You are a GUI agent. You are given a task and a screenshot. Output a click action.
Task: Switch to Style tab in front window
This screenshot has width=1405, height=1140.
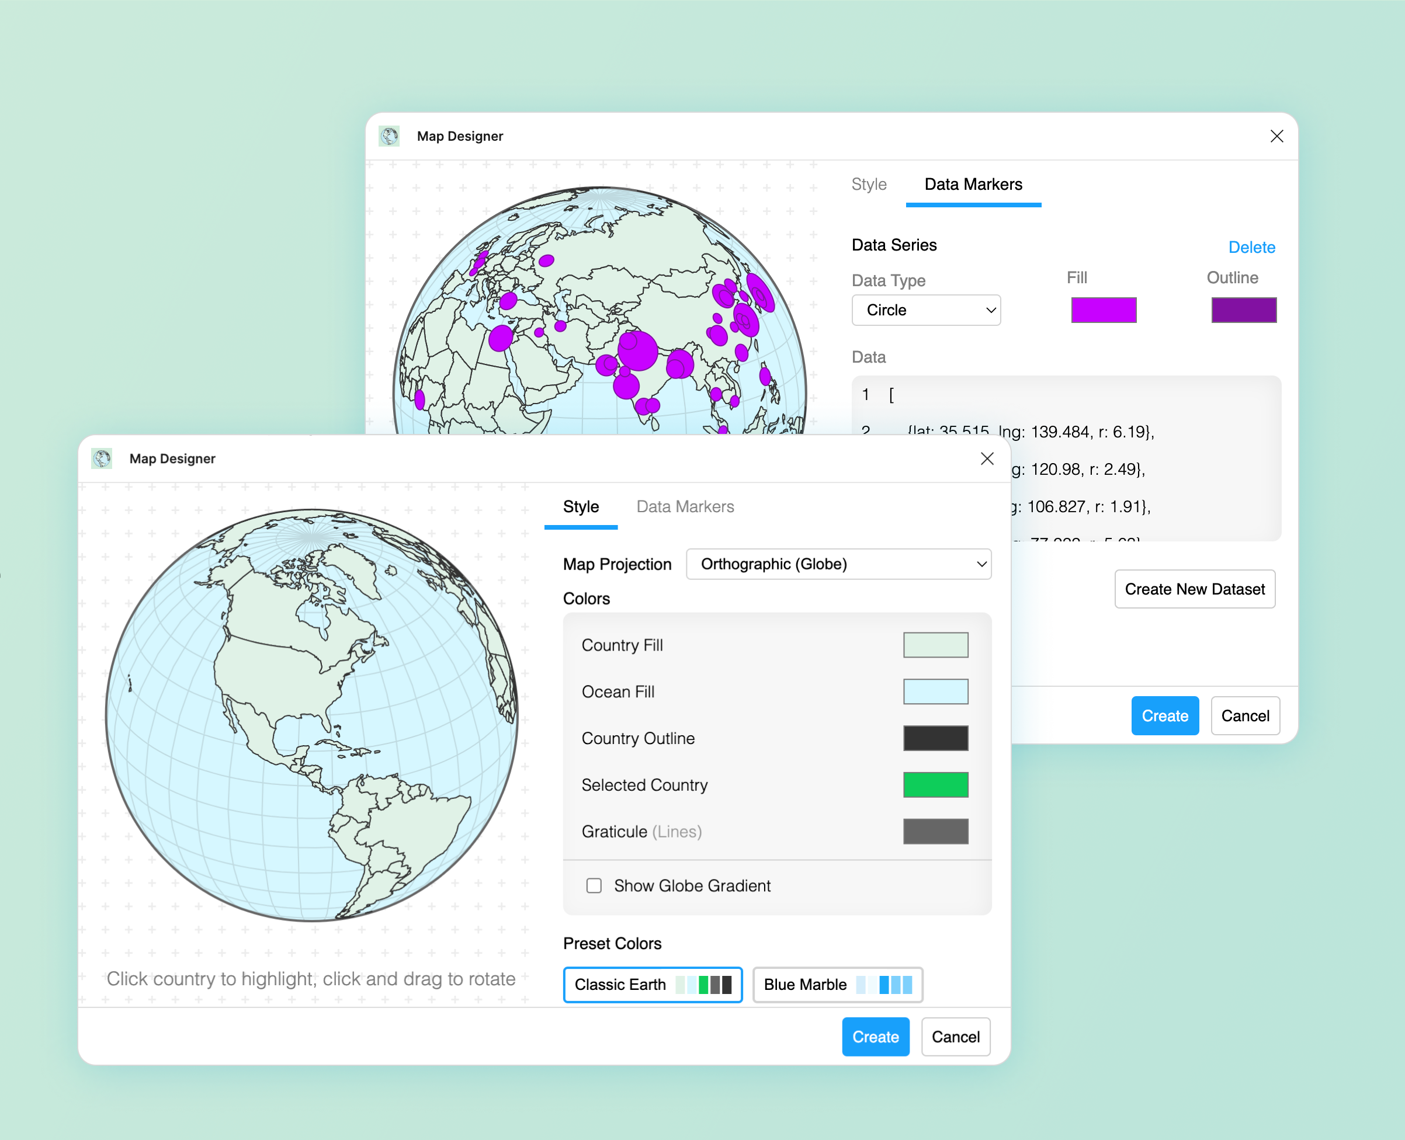581,506
